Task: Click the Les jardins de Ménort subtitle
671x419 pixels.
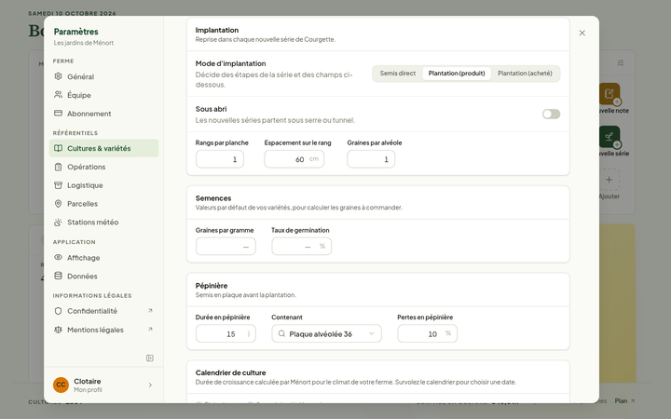Action: point(84,43)
